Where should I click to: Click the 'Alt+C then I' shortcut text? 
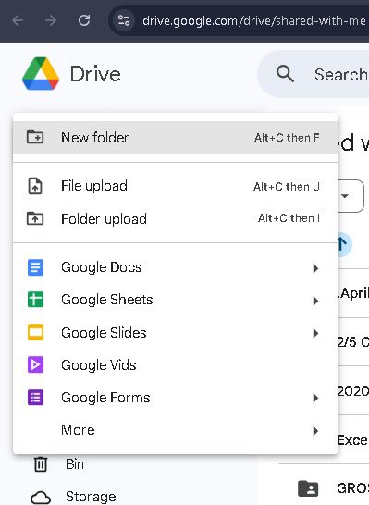pyautogui.click(x=289, y=218)
